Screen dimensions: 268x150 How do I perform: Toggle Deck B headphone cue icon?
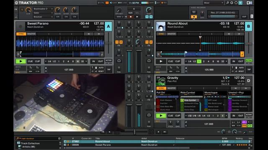pyautogui.click(x=149, y=61)
